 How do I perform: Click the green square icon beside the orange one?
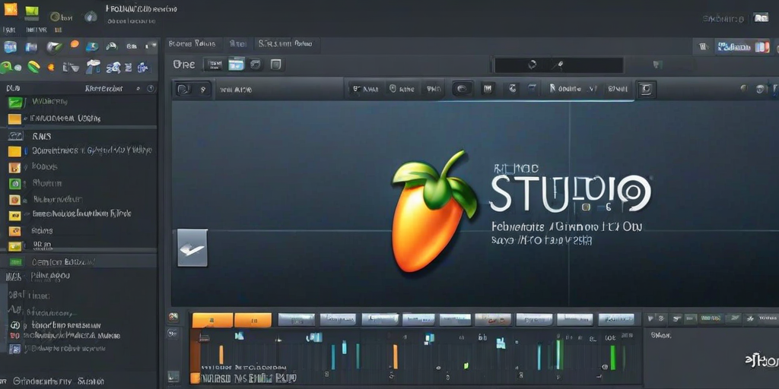[x=31, y=11]
